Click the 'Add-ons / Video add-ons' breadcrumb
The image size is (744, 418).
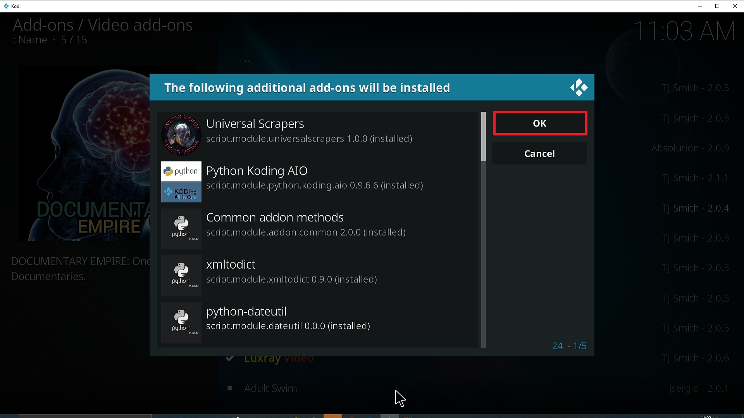click(x=103, y=25)
